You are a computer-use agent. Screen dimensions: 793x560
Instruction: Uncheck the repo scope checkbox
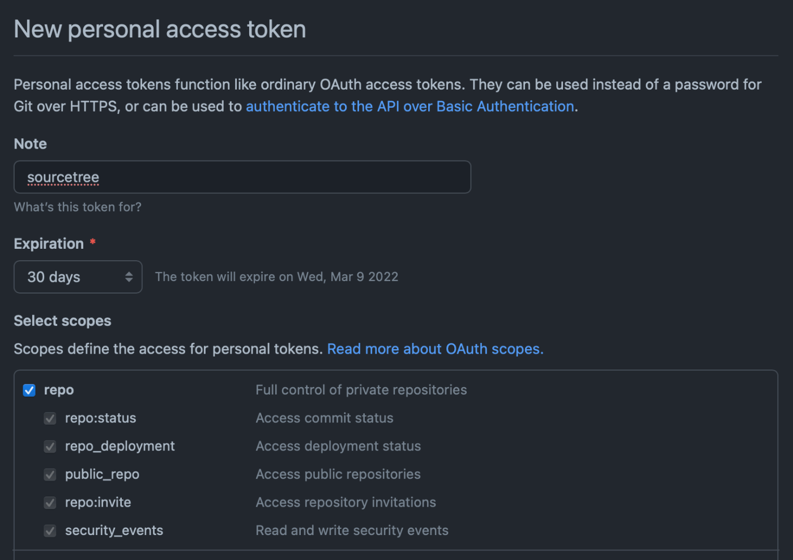29,391
